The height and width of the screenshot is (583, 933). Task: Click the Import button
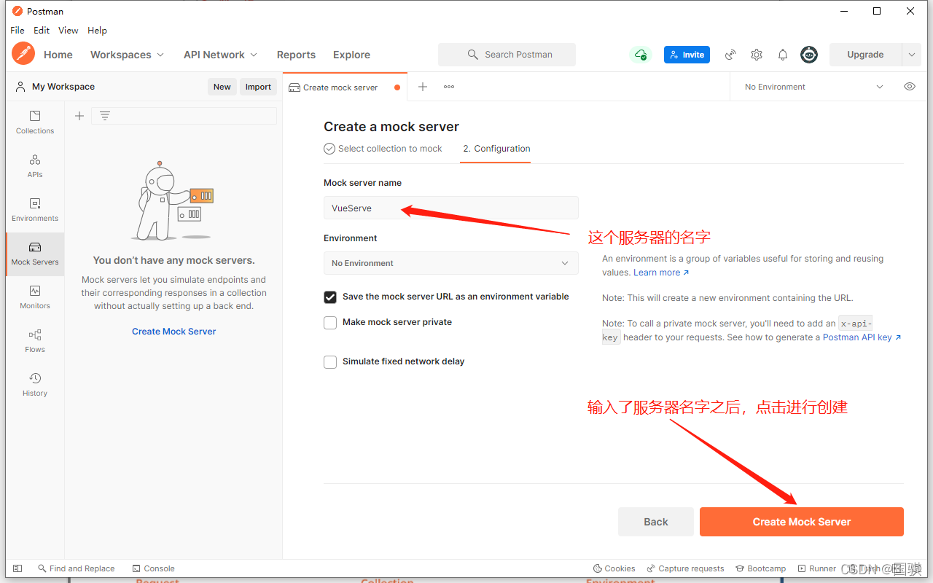tap(258, 87)
